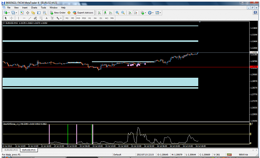This screenshot has width=260, height=158.
Task: Select the MN timeframe button
Action: [112, 18]
